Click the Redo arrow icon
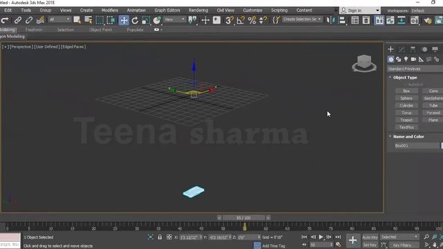This screenshot has width=443, height=249. pos(5,20)
